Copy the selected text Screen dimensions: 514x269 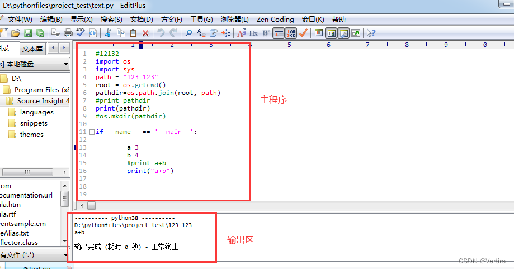click(x=121, y=33)
